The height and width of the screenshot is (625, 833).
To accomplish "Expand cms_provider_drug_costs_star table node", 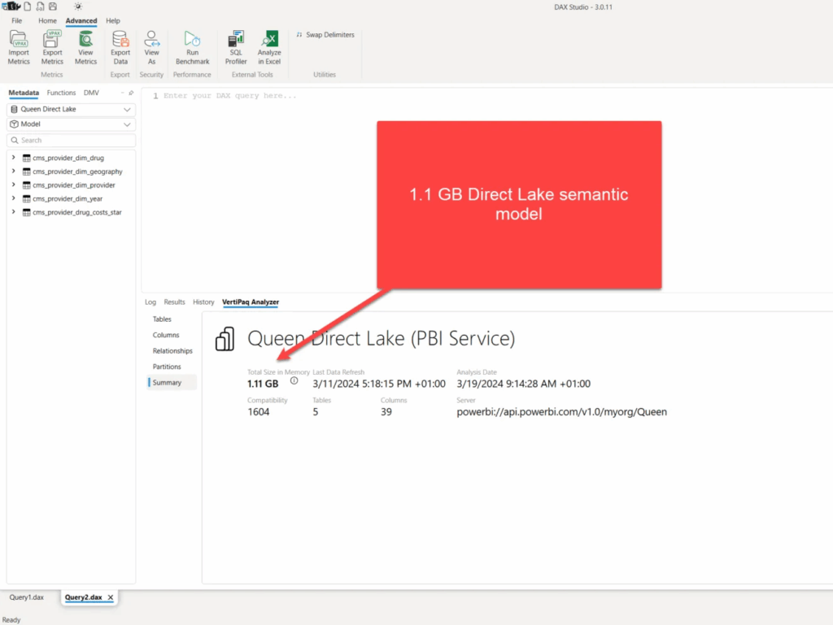I will point(13,211).
